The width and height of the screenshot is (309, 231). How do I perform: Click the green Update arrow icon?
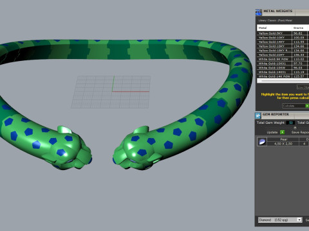pos(283,132)
